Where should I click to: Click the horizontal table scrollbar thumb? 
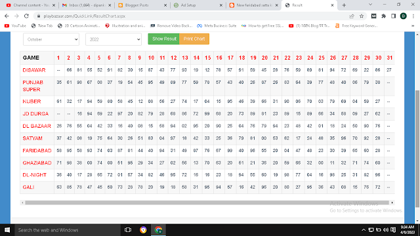pos(207,203)
